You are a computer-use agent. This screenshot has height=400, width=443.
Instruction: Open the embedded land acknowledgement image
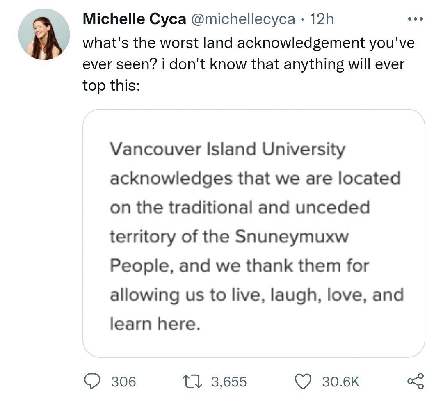point(253,233)
